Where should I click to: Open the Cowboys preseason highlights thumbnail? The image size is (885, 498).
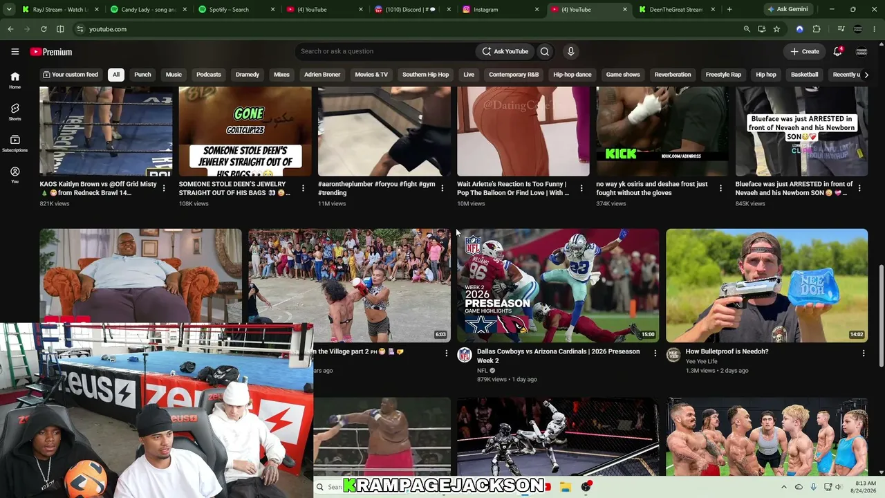[x=558, y=286]
